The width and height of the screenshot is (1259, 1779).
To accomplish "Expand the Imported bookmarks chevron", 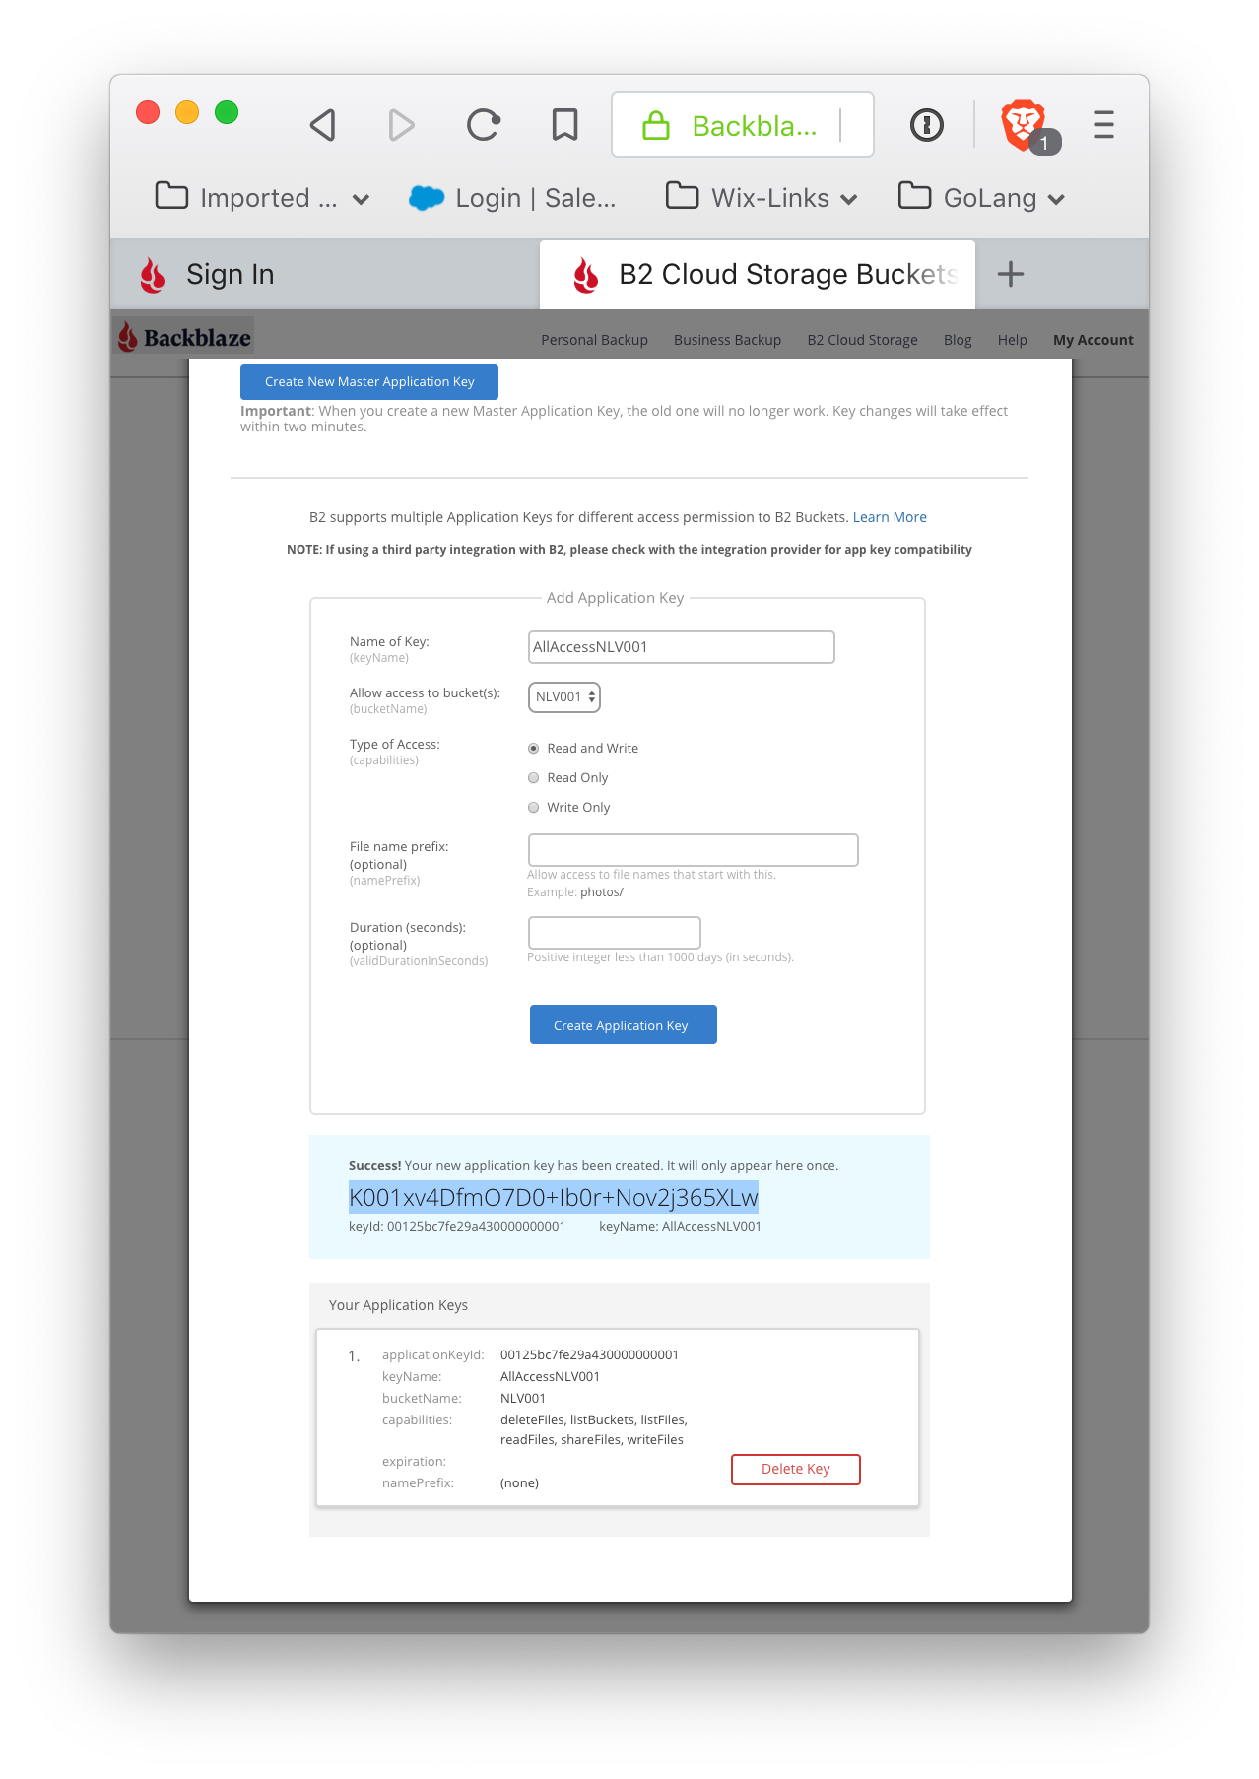I will point(362,200).
